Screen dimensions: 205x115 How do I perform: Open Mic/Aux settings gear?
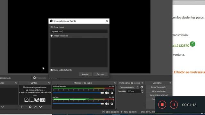pyautogui.click(x=112, y=104)
